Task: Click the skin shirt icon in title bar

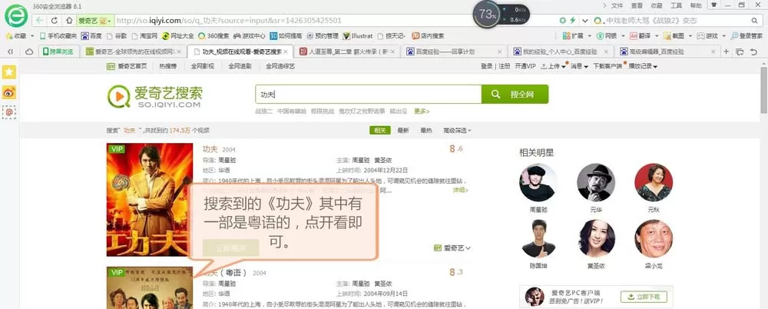Action: 714,5
